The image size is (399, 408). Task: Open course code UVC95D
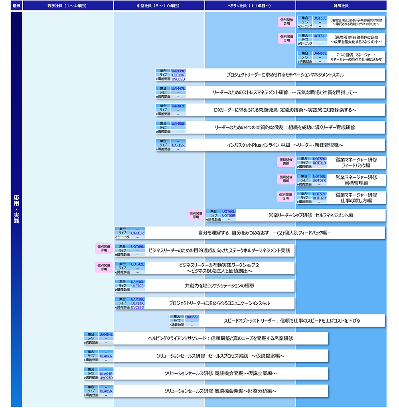[x=106, y=377]
